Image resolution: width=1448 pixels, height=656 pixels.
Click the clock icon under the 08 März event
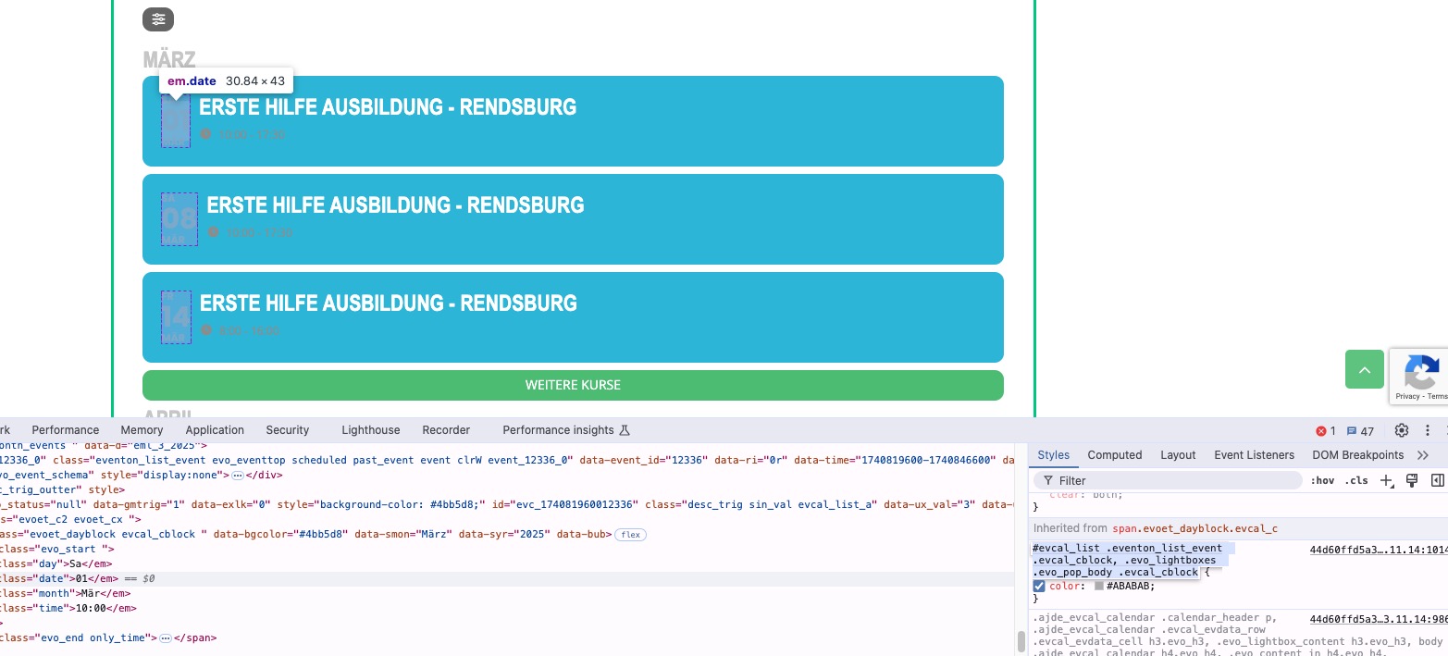[x=214, y=232]
